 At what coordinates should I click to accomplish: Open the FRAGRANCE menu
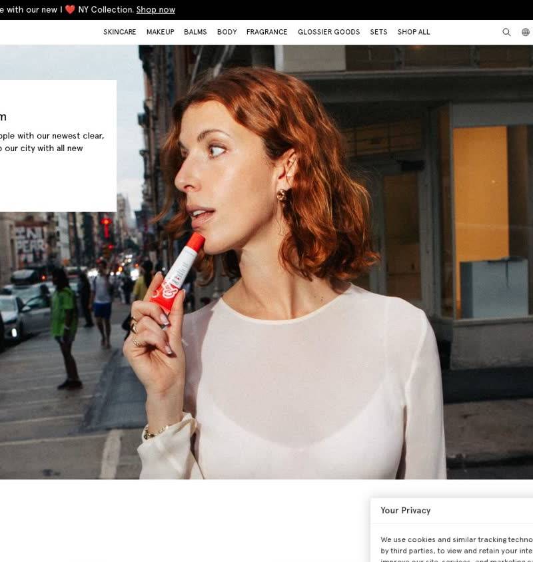[x=267, y=32]
